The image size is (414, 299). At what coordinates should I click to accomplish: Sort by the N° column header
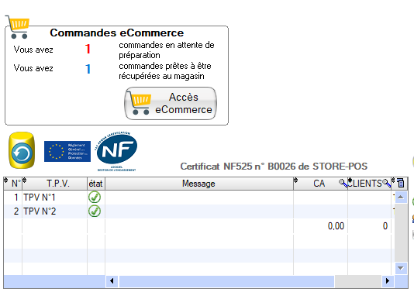13,184
